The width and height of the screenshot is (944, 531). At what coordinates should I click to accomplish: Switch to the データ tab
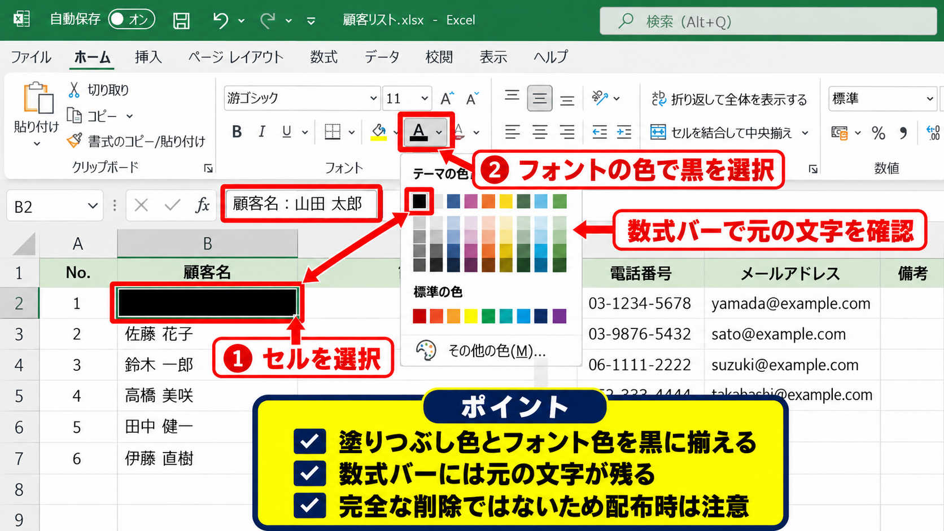(382, 57)
